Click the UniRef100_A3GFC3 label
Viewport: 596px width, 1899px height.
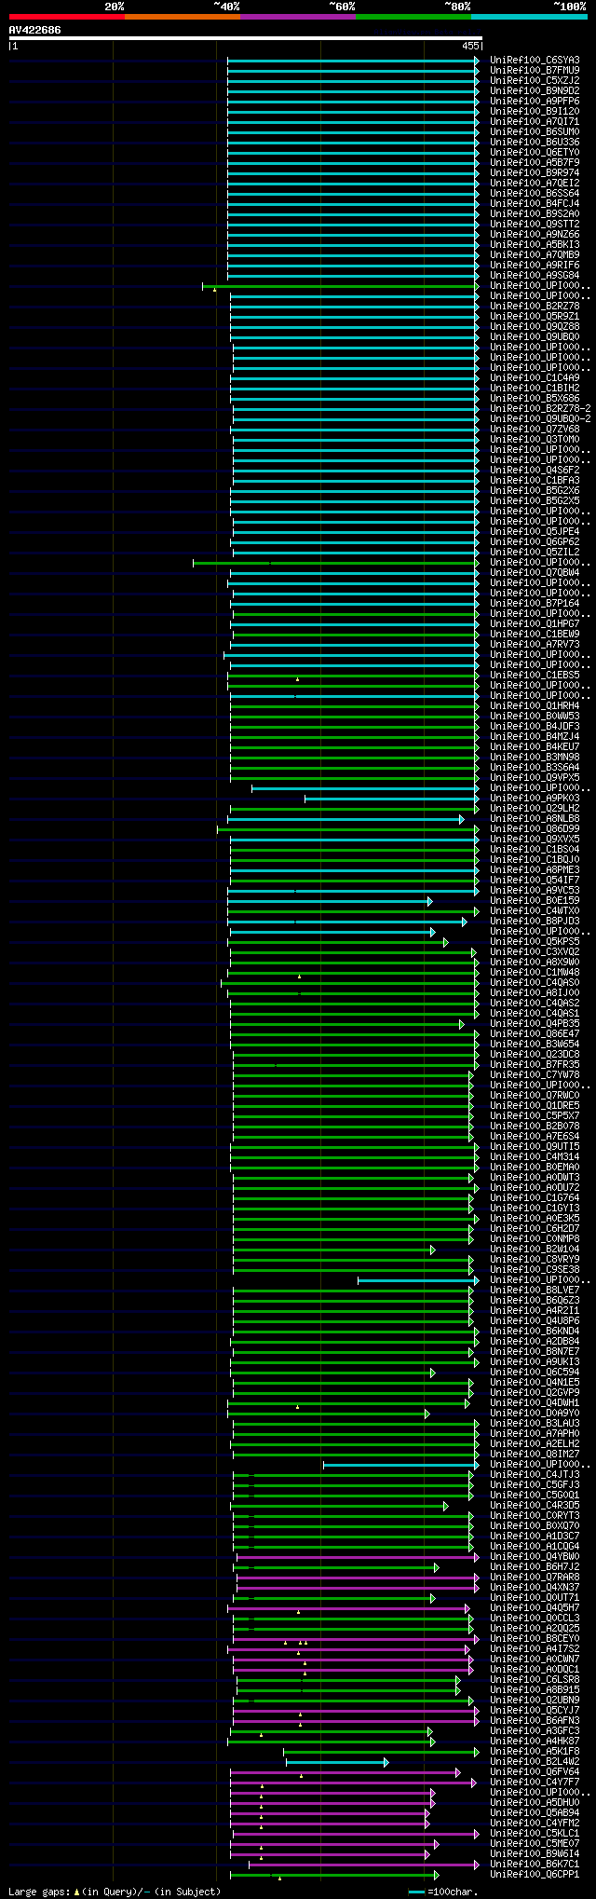pos(535,1731)
